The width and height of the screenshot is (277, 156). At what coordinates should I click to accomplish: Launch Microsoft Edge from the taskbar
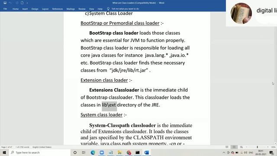coord(93,153)
